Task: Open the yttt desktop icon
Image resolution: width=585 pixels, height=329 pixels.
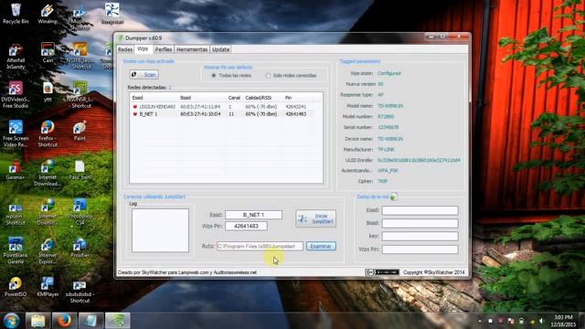Action: point(48,91)
